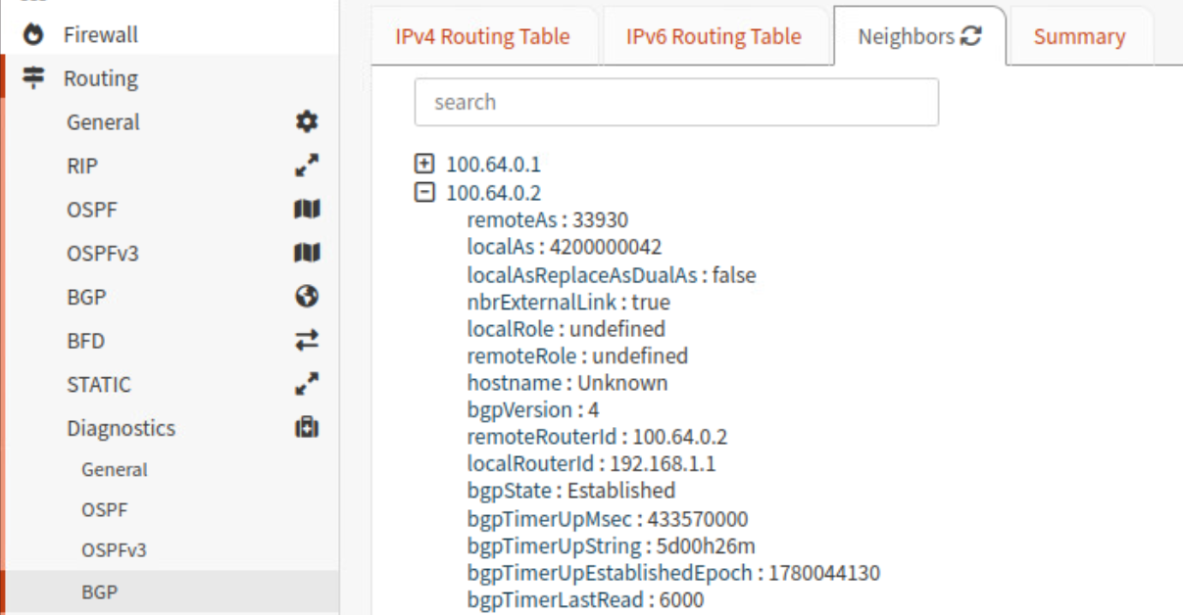
Task: Refresh the Neighbors tab via its refresh icon
Action: (x=971, y=37)
